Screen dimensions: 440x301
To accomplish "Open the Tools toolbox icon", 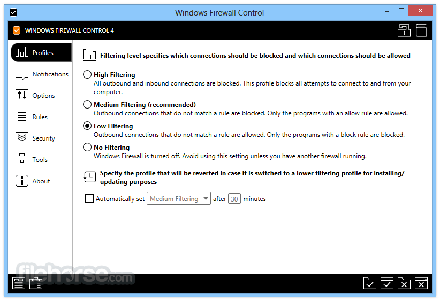I will click(x=21, y=159).
